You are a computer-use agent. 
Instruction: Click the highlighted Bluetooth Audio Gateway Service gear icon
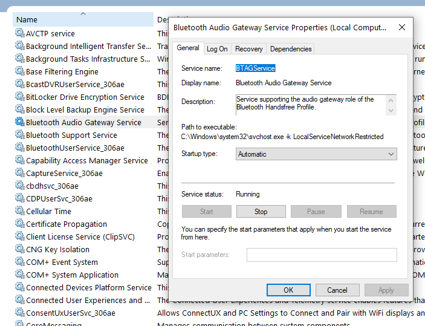[x=20, y=122]
